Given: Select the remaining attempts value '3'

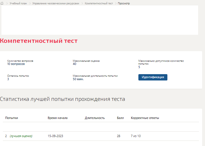Looking at the screenshot, I should pyautogui.click(x=8, y=79).
